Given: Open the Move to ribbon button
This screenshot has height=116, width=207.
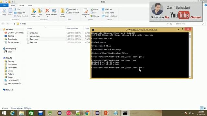Looking at the screenshot, I should pyautogui.click(x=33, y=13).
